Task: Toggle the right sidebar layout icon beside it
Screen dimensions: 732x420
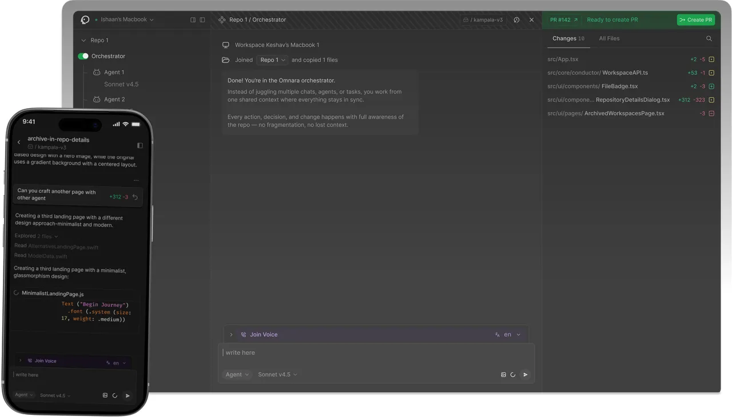Action: (202, 19)
